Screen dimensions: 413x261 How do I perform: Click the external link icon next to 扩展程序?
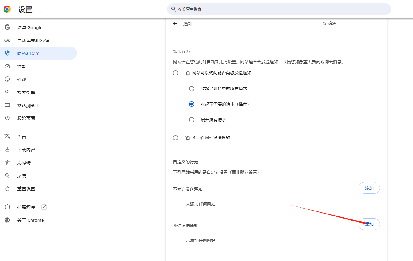pos(44,207)
